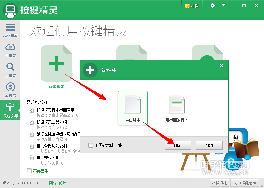The image size is (264, 188).
Task: Open recent script 按键精灵脚本界面演示
Action: [58, 110]
